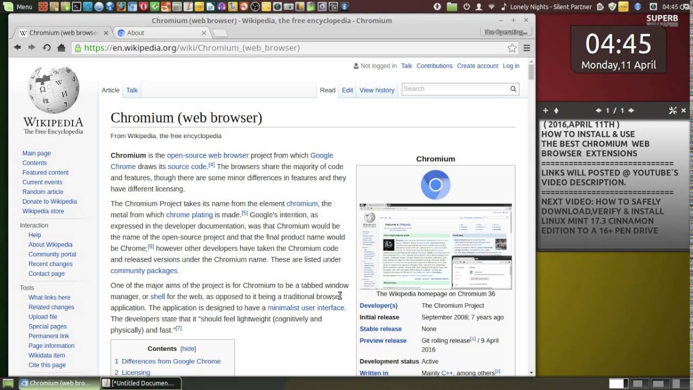Add a new sticky note with plus icon
Viewport: 693px width, 390px height.
tap(545, 110)
